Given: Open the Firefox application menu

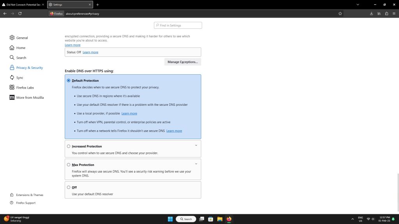Looking at the screenshot, I should (394, 13).
